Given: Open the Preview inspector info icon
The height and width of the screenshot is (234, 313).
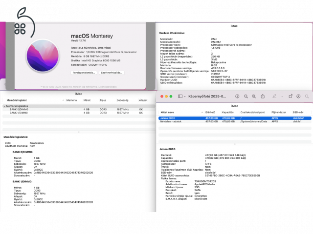Looking at the screenshot, I should (237, 97).
